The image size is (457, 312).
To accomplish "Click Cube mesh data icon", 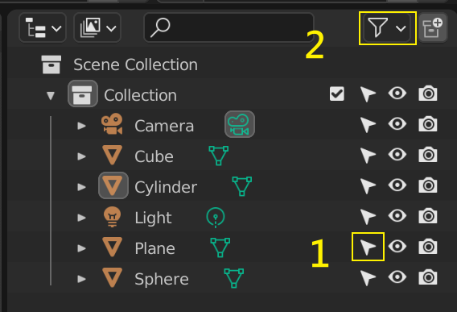I will [x=219, y=156].
